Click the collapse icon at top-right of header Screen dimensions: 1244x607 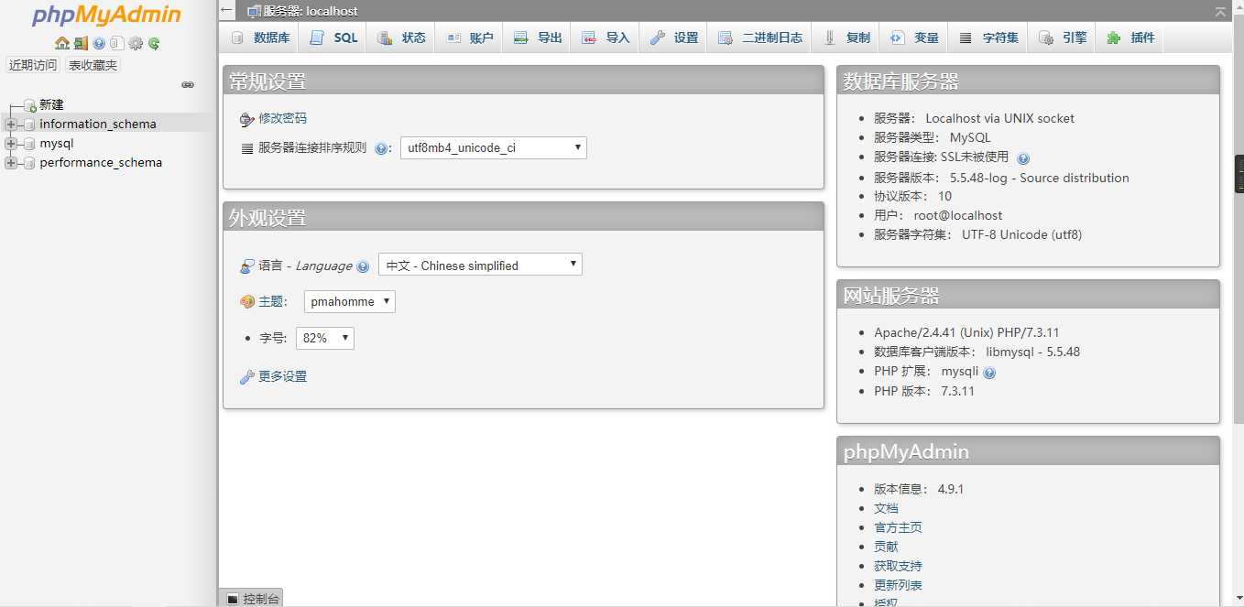(1220, 12)
